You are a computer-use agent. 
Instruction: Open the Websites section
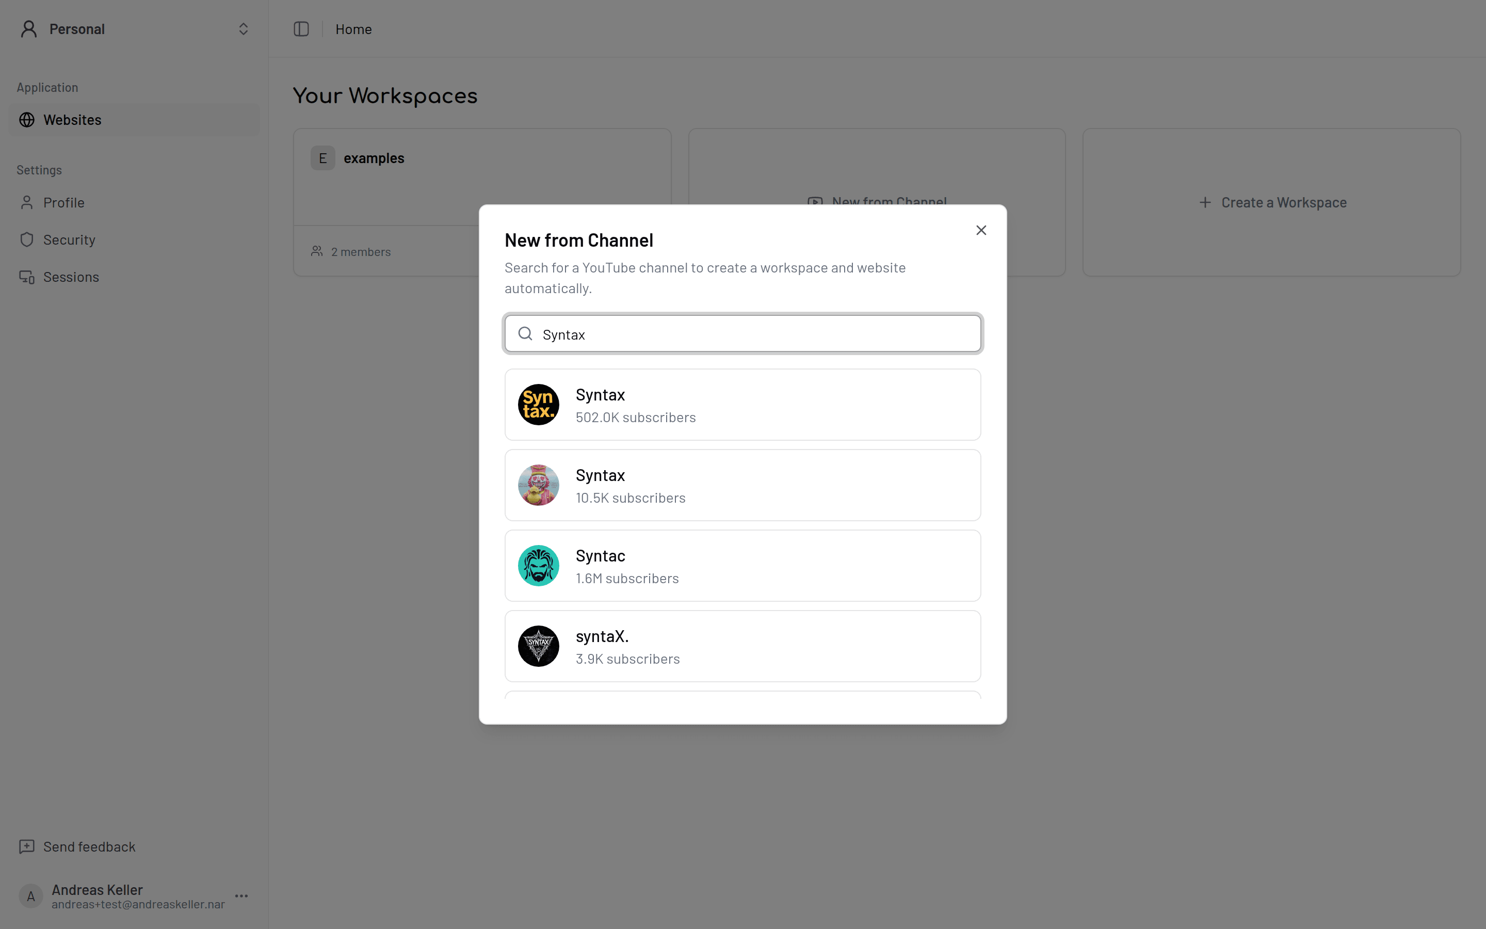(134, 120)
